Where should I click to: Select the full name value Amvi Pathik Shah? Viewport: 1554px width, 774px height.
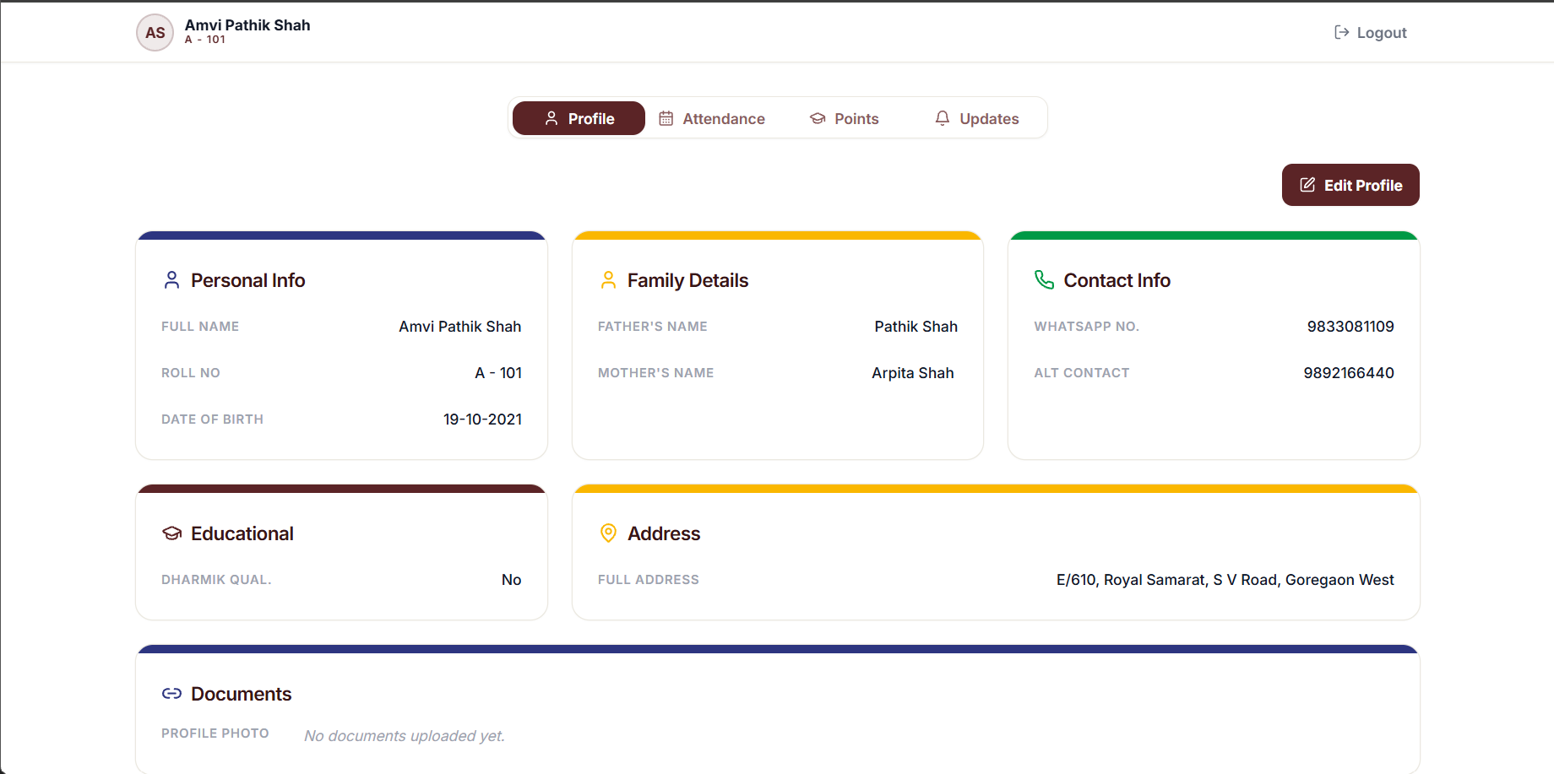click(460, 327)
